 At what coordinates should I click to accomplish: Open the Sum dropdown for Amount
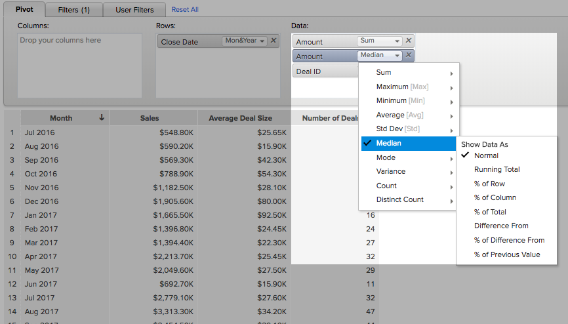point(379,41)
